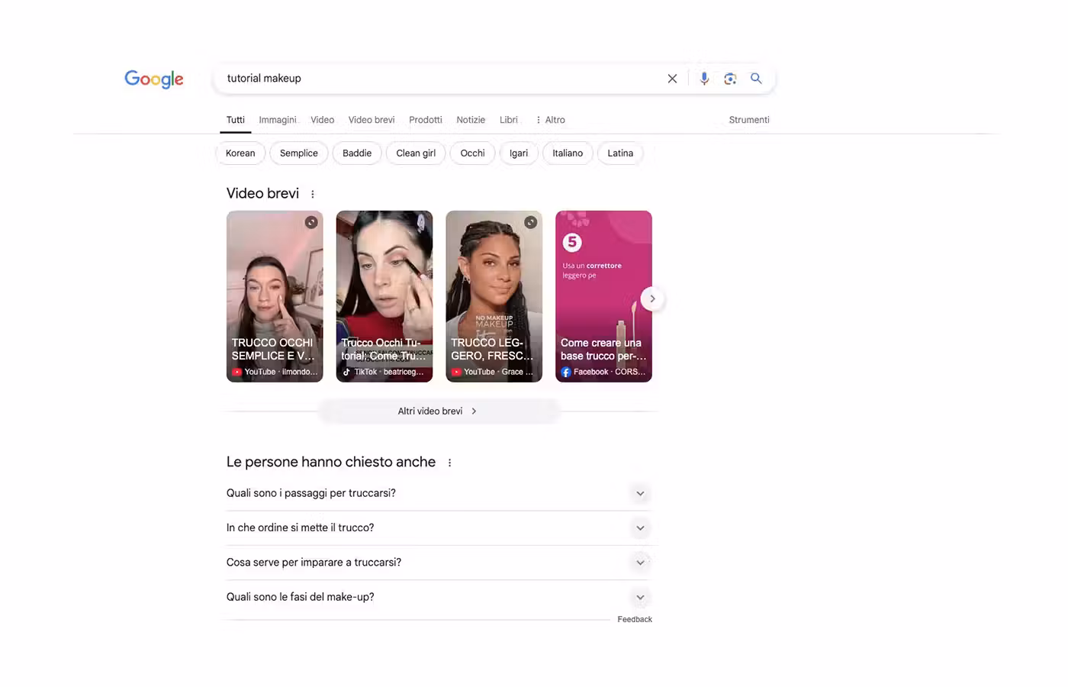Open the Strumenti search tools
Image resolution: width=1068 pixels, height=687 pixels.
(x=749, y=120)
